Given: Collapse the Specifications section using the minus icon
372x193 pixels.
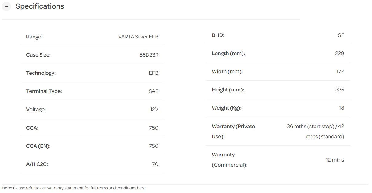Looking at the screenshot, I should click(6, 6).
